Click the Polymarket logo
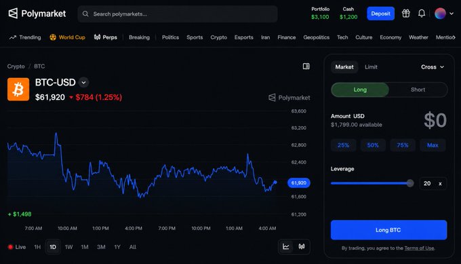This screenshot has width=461, height=264. (x=37, y=14)
